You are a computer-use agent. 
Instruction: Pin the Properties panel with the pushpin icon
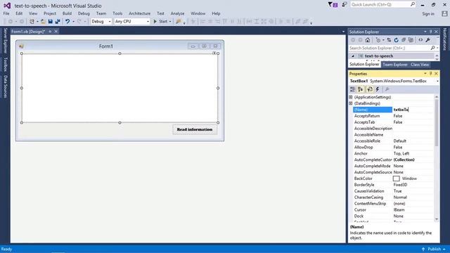point(430,74)
